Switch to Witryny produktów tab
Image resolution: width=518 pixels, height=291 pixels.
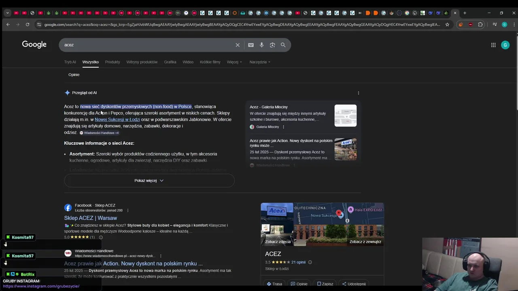pyautogui.click(x=142, y=62)
